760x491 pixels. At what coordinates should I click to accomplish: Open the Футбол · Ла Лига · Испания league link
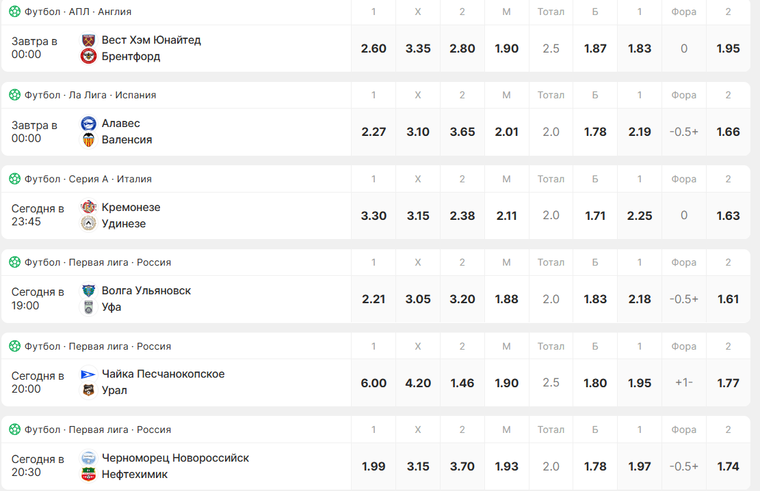tap(90, 95)
